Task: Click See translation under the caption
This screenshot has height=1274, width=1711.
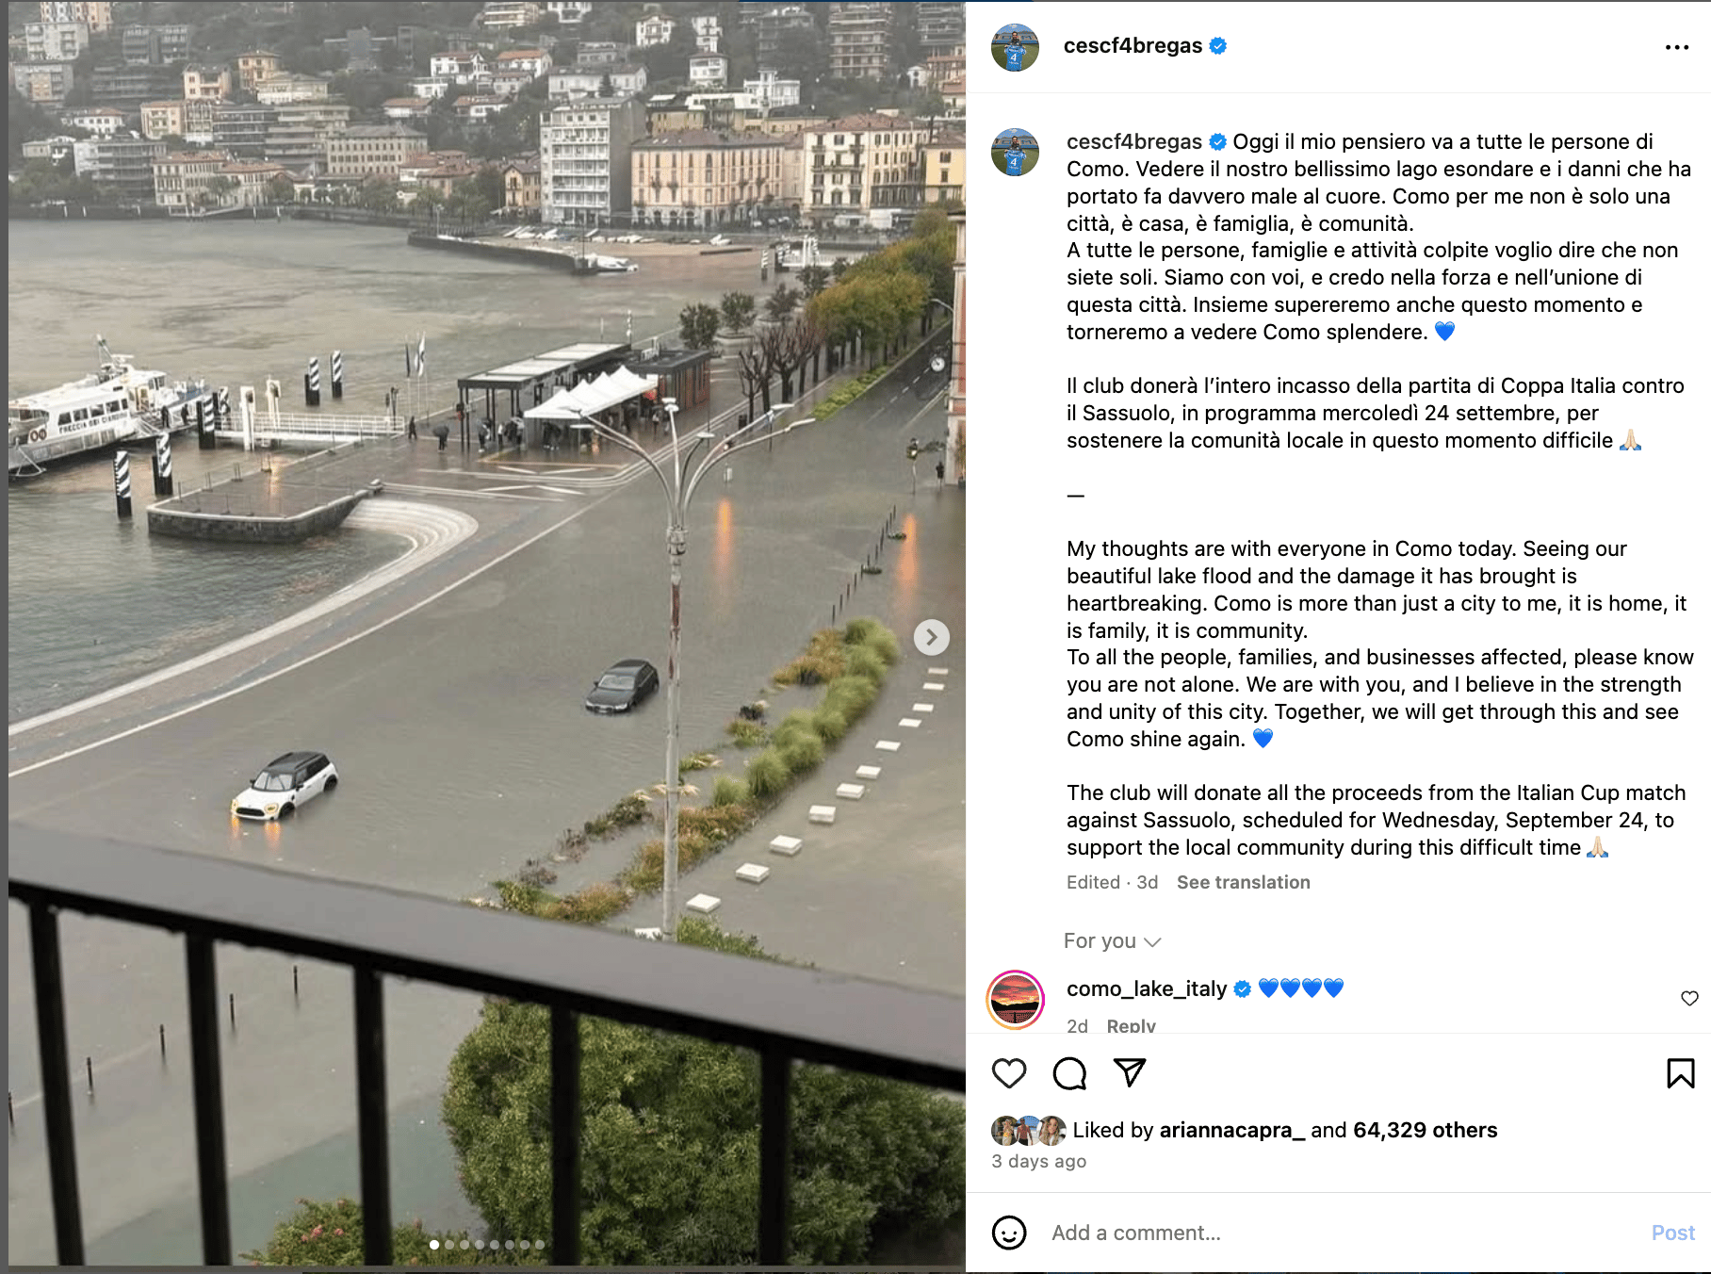Action: 1243,882
